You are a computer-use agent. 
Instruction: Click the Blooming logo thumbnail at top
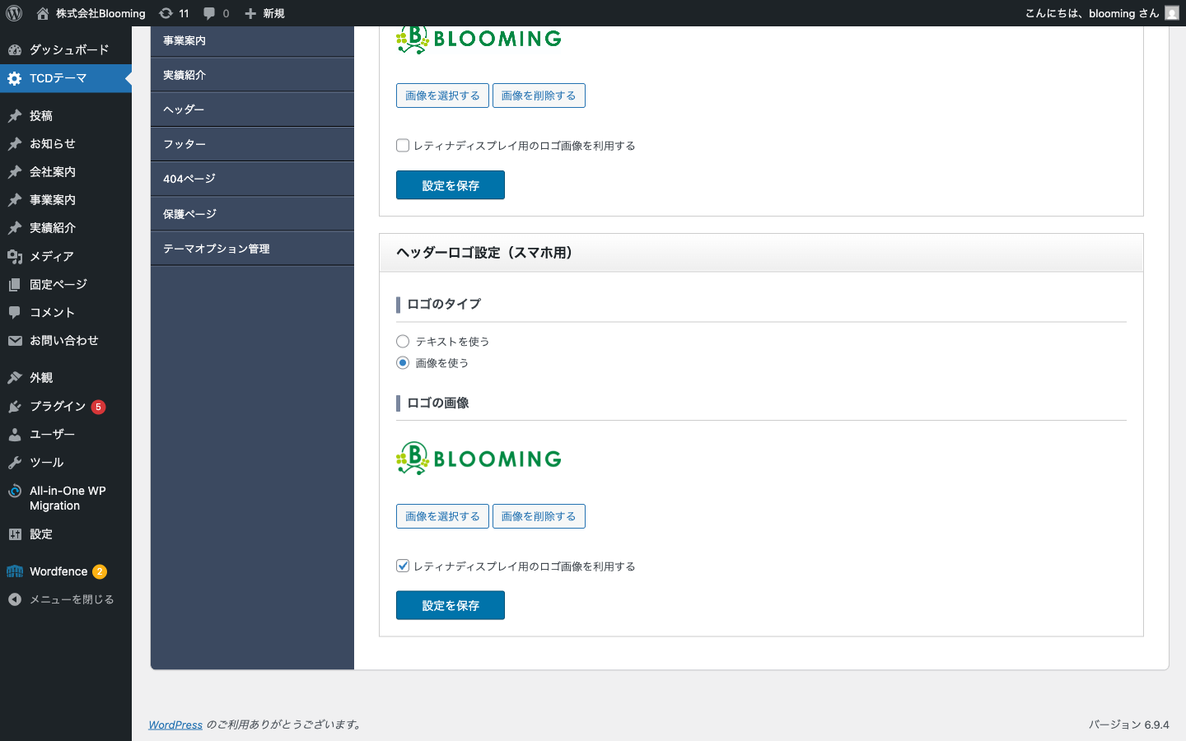coord(479,40)
